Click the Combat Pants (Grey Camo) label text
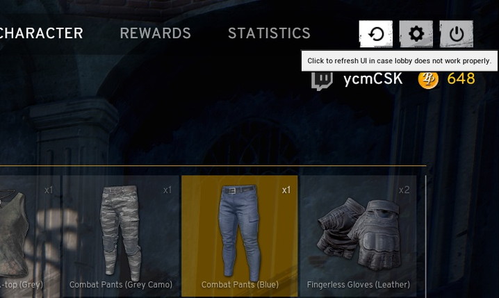499x298 pixels. point(121,284)
